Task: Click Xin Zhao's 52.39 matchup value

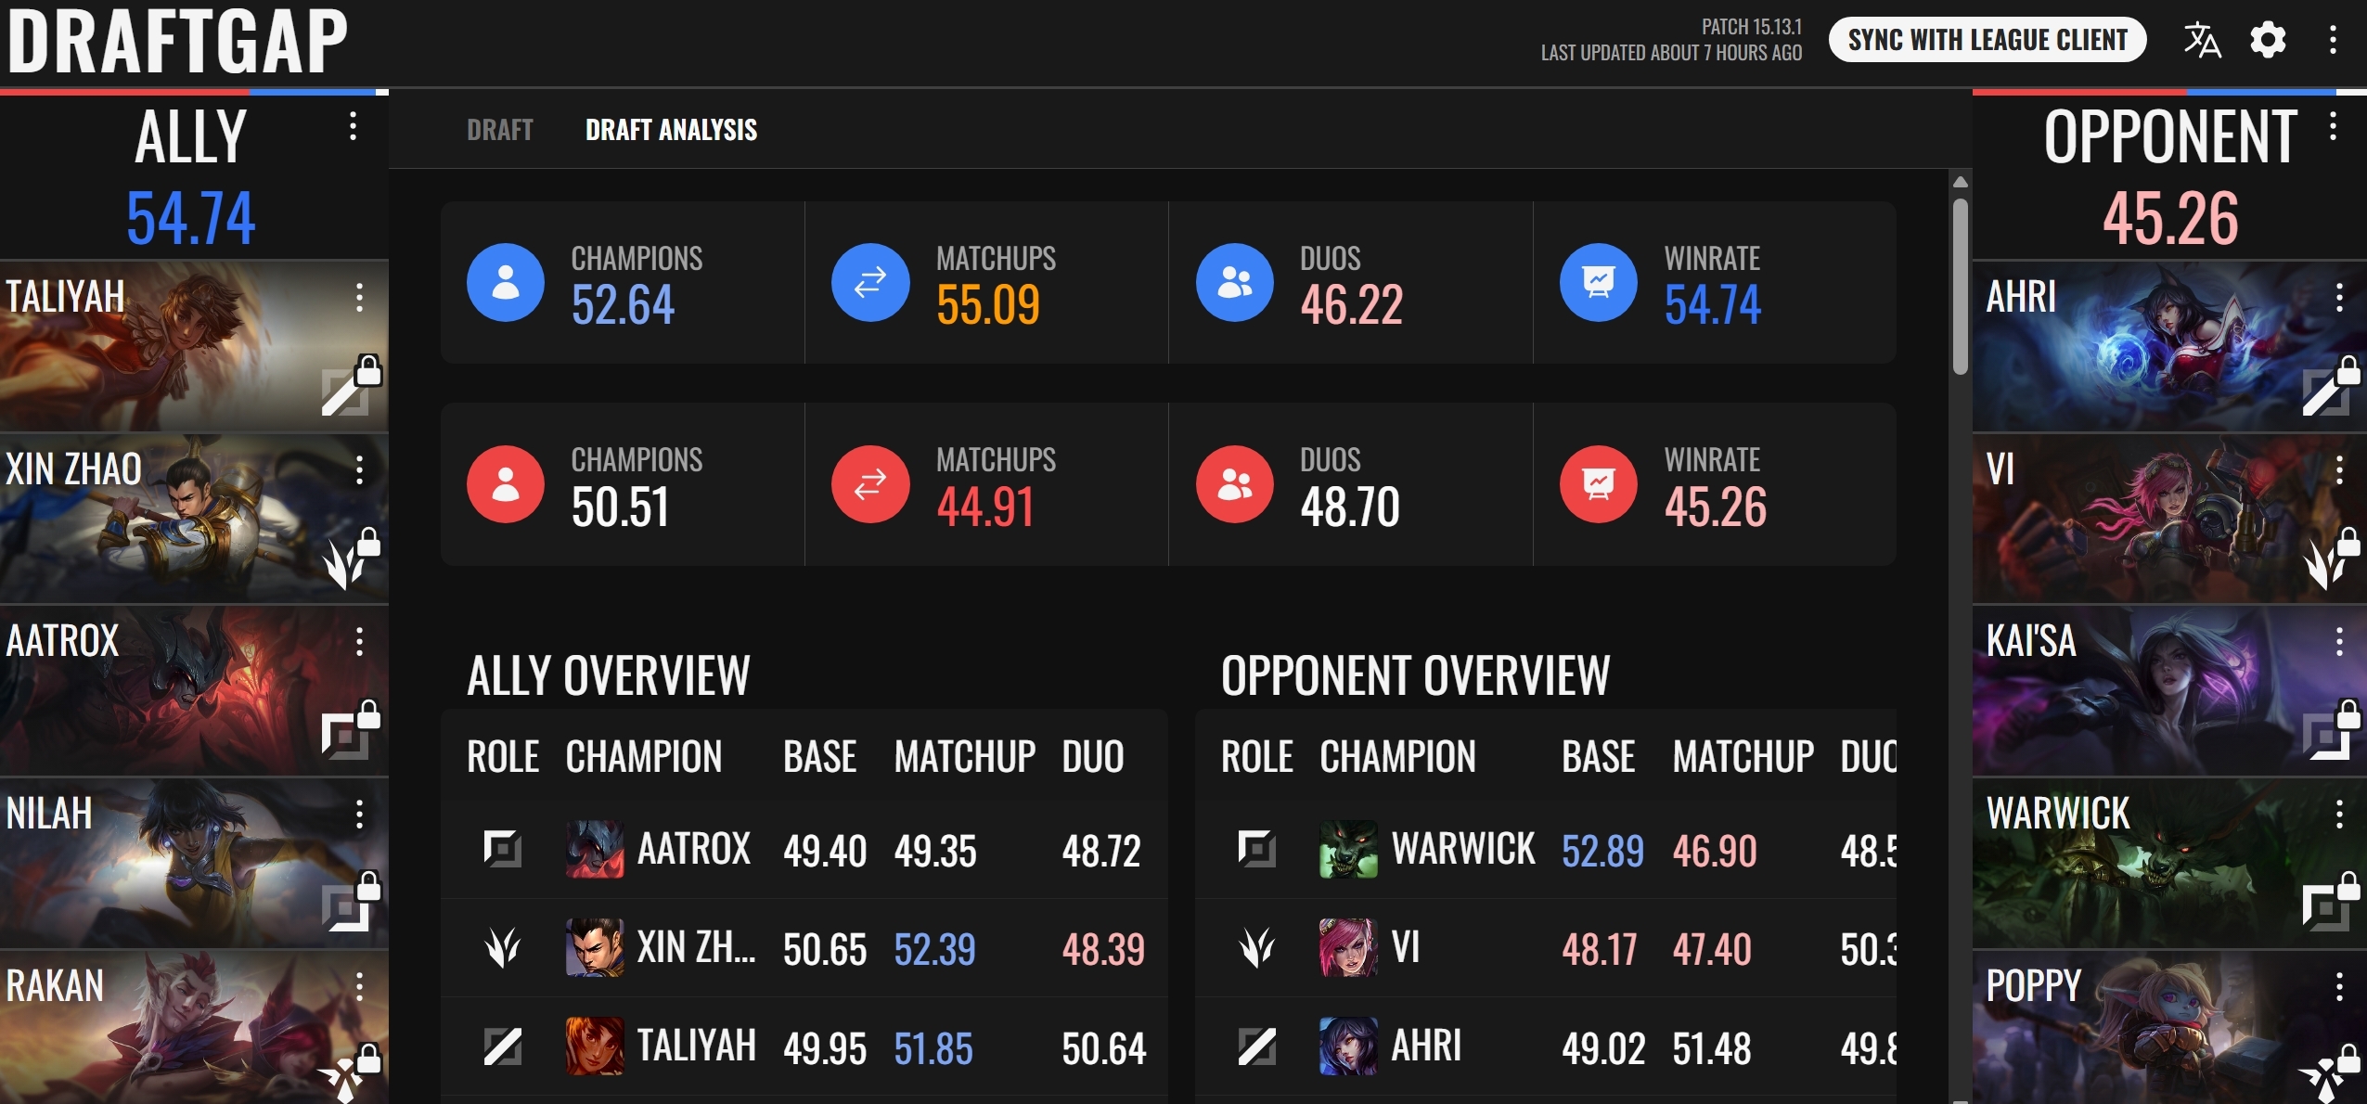Action: point(934,949)
